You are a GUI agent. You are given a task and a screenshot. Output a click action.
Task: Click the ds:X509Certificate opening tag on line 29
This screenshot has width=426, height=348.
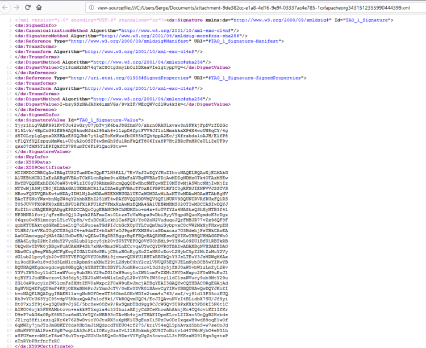click(43, 168)
